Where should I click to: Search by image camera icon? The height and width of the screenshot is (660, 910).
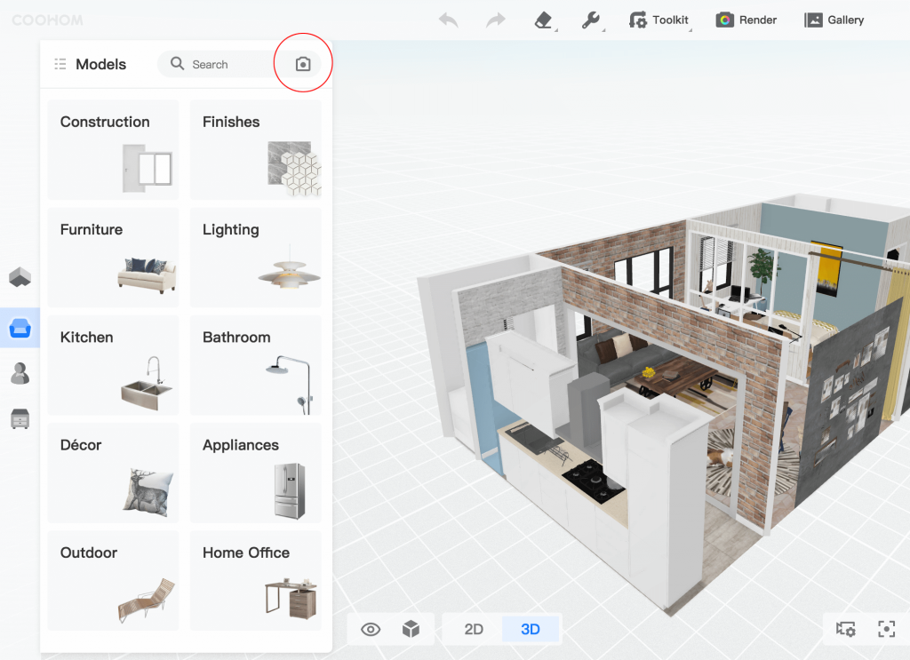click(x=303, y=64)
